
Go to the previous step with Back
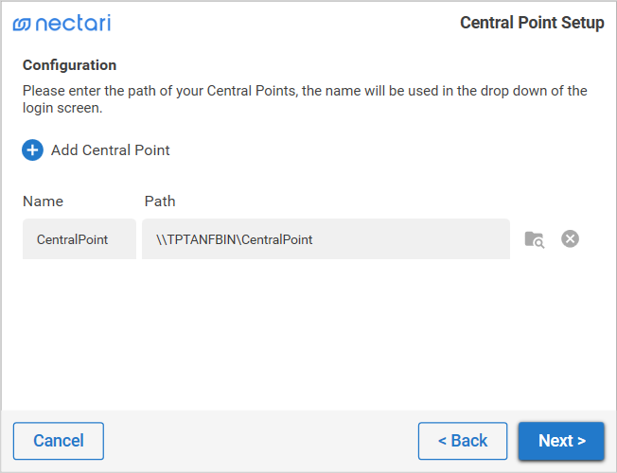(x=463, y=441)
